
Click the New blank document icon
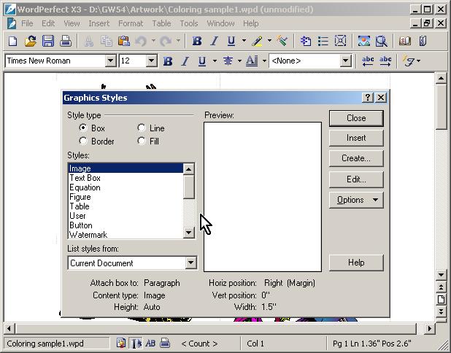click(x=12, y=41)
